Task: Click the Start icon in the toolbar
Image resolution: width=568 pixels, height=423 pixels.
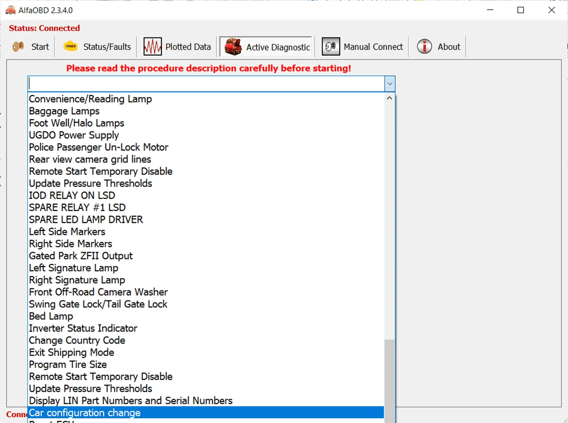Action: click(x=18, y=47)
